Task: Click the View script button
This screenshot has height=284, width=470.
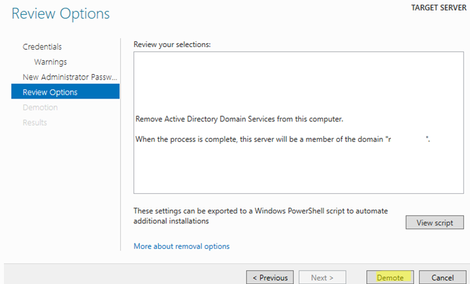Action: [x=435, y=223]
